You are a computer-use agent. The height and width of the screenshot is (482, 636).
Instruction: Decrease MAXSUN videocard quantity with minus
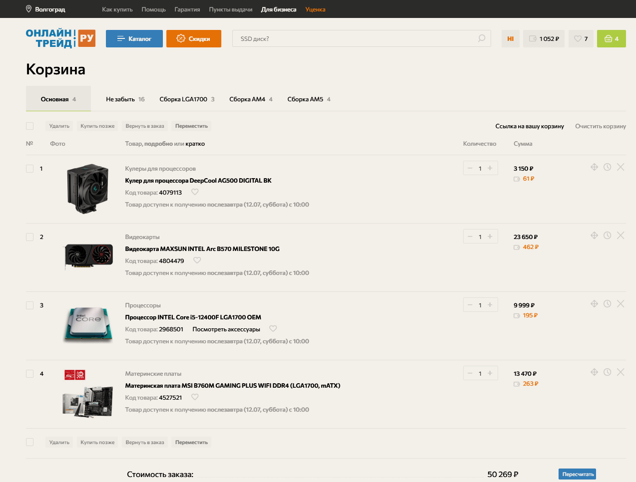click(470, 237)
